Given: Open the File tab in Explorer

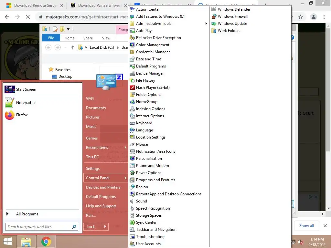Looking at the screenshot, I should pos(51,38).
